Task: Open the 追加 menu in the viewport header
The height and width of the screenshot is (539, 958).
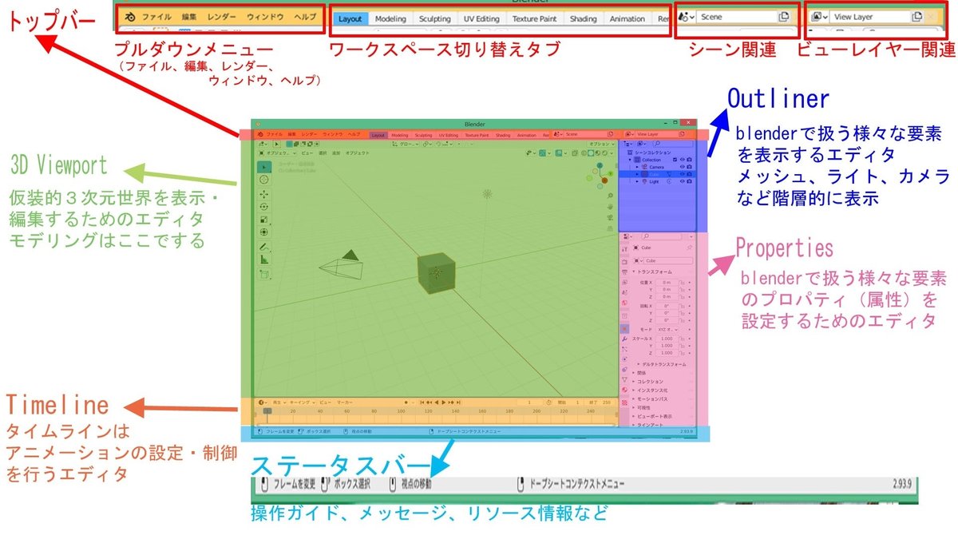Action: point(336,153)
